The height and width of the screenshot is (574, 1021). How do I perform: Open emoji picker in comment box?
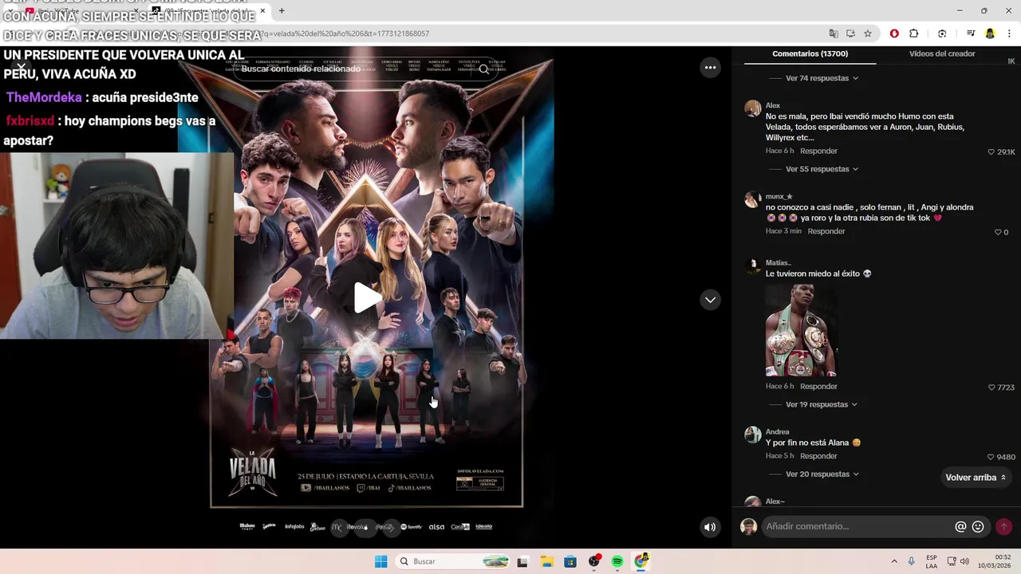[978, 527]
